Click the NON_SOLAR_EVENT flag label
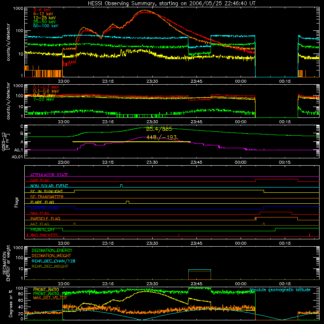Viewport: 324px width, 324px height. point(49,186)
